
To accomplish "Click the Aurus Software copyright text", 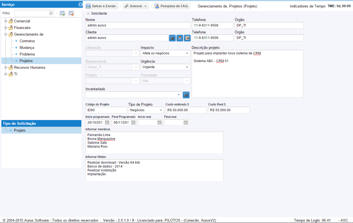I will point(50,220).
